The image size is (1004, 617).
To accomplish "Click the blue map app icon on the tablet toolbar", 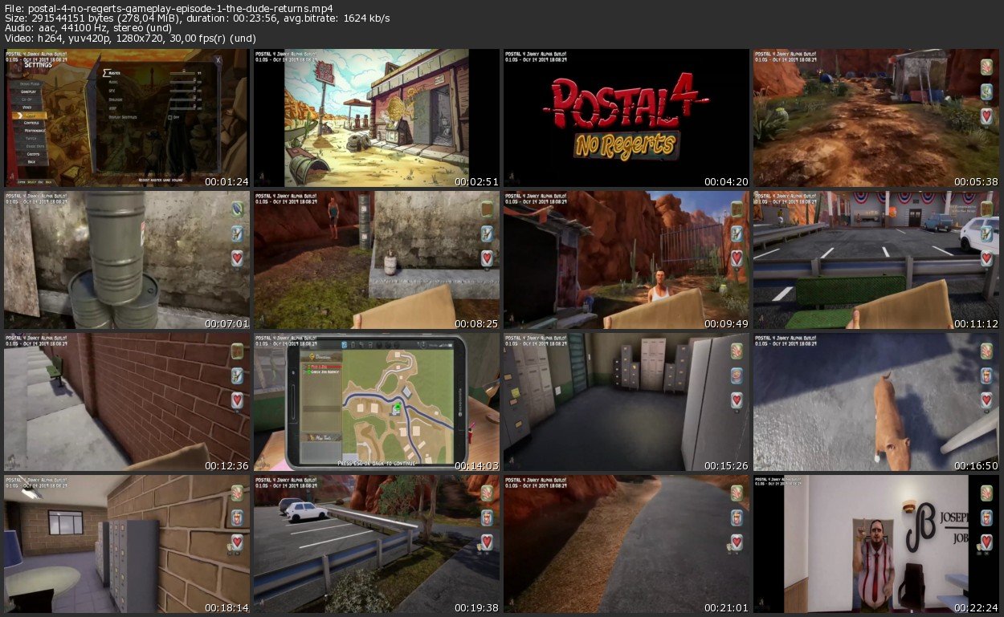I will click(342, 345).
